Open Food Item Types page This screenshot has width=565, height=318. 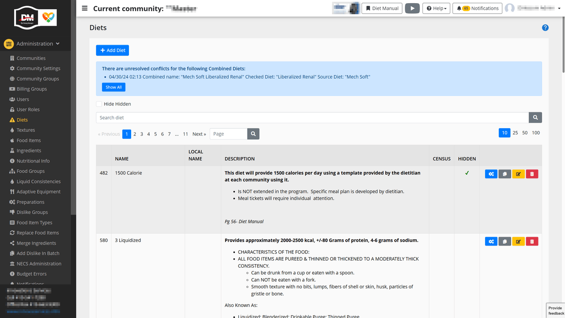34,223
